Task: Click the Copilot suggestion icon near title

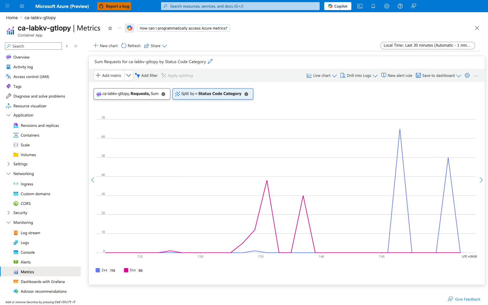Action: tap(130, 28)
